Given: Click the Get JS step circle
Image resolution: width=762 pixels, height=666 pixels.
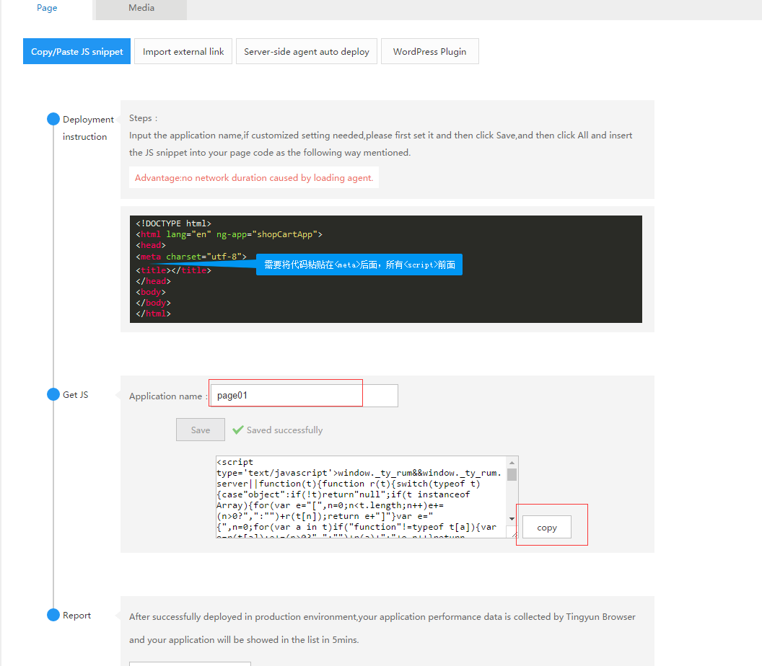Looking at the screenshot, I should coord(53,394).
